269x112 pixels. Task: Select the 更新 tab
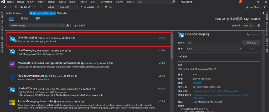(x=38, y=19)
